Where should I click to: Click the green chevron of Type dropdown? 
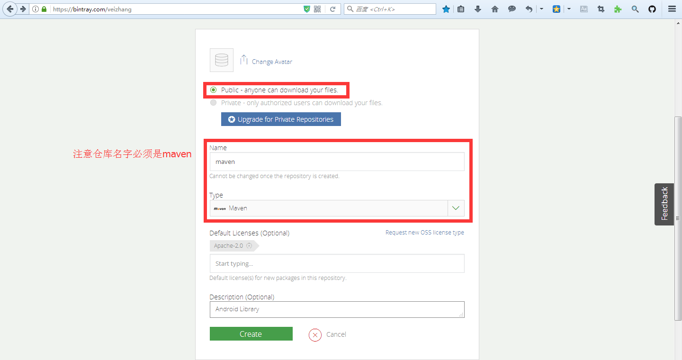(x=456, y=208)
